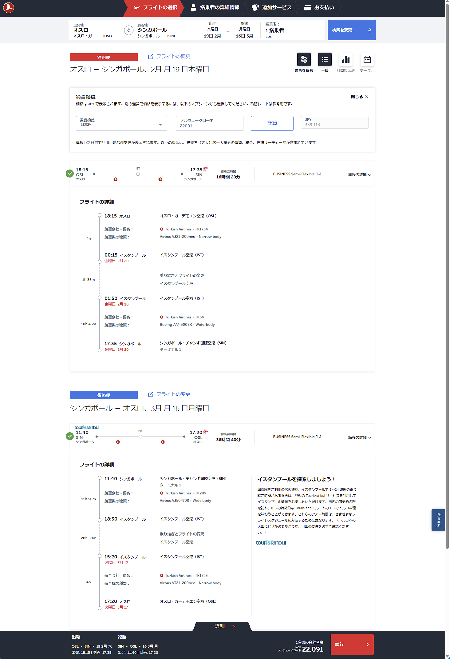Collapse return flight itinerary details (旅程の詳細)

point(360,437)
